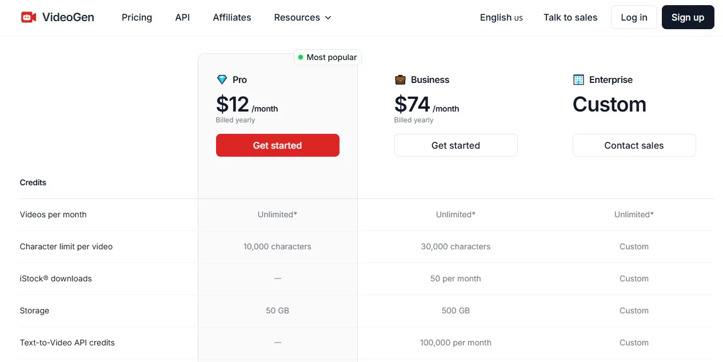Click Get started under the Business plan
Viewport: 723px width, 362px height.
[x=456, y=145]
